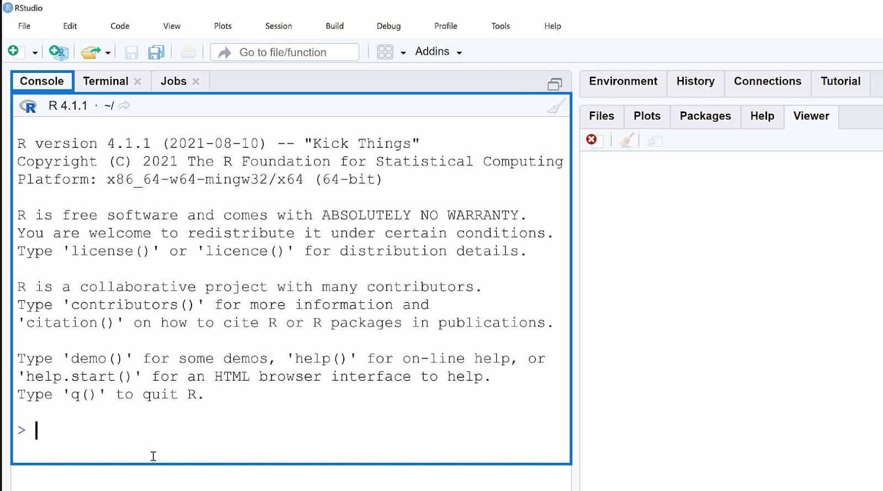This screenshot has width=883, height=491.
Task: Click the workspace panes grid icon
Action: point(385,52)
